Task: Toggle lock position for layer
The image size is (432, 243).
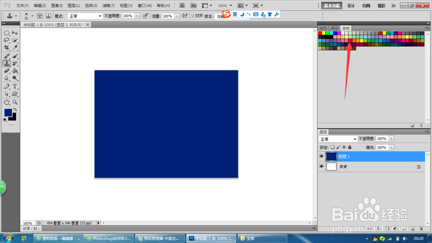Action: click(344, 147)
